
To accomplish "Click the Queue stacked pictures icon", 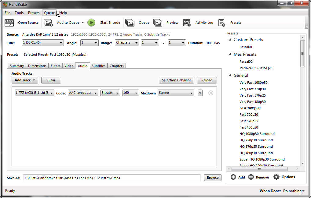I will click(130, 23).
